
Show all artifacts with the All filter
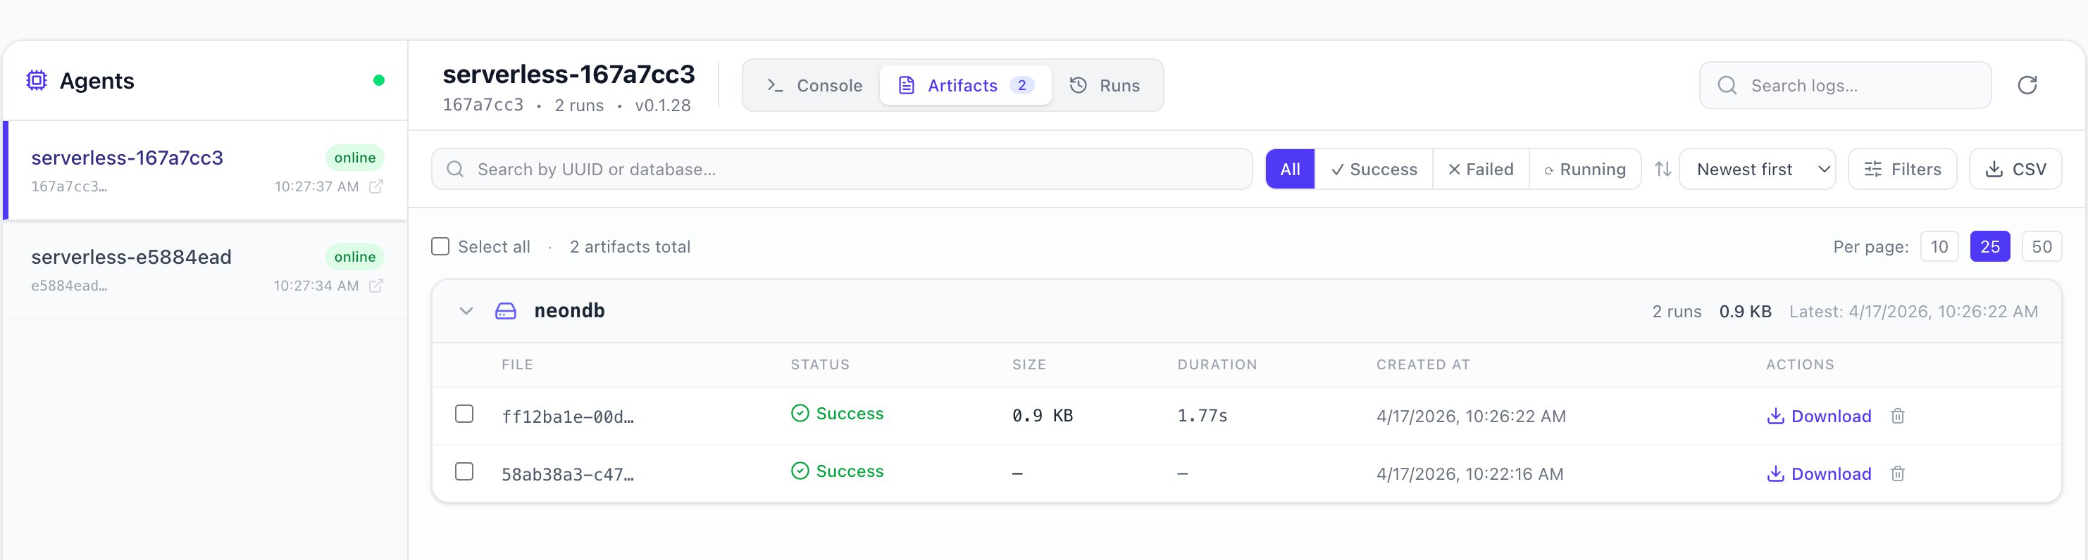tap(1290, 169)
